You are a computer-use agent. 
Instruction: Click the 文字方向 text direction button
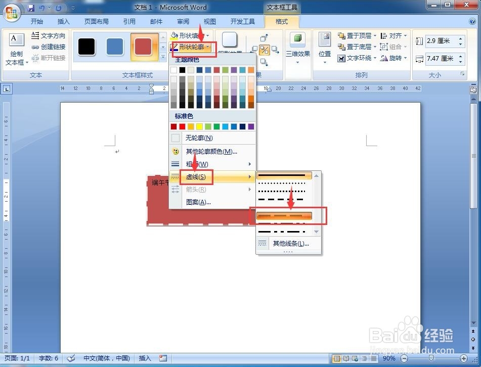(49, 35)
